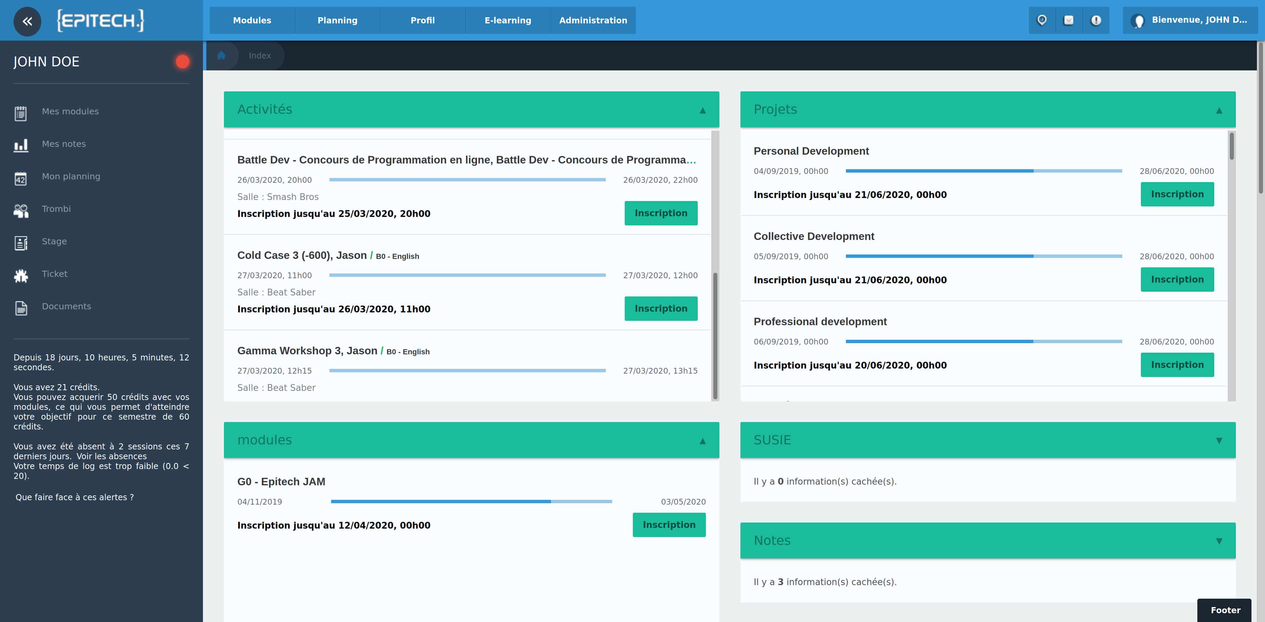Click the alerts exclamation icon
The width and height of the screenshot is (1265, 622).
point(1097,20)
